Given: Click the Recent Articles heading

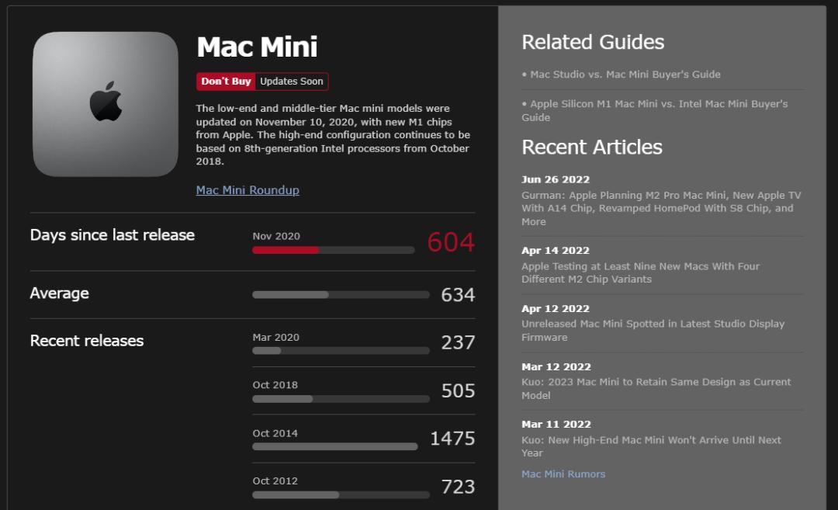Looking at the screenshot, I should pos(593,147).
